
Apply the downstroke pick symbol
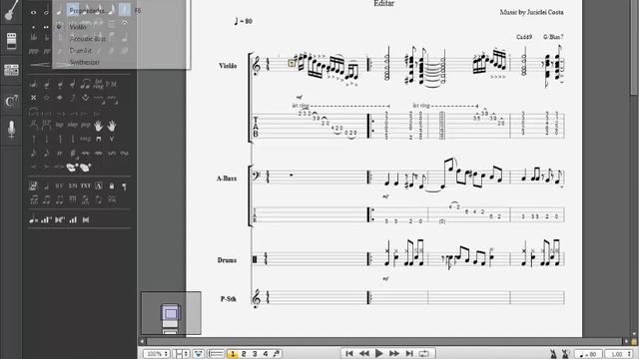tap(98, 140)
